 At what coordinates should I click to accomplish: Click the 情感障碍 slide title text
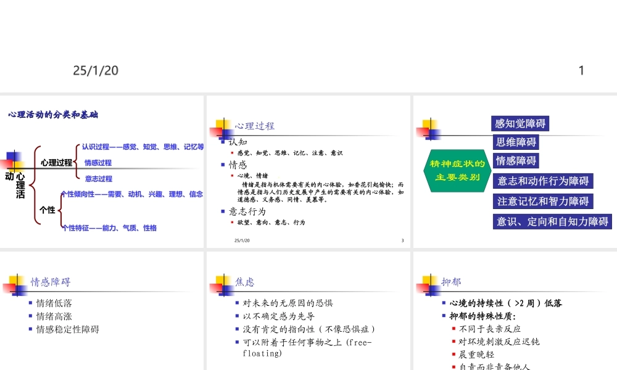coord(51,282)
